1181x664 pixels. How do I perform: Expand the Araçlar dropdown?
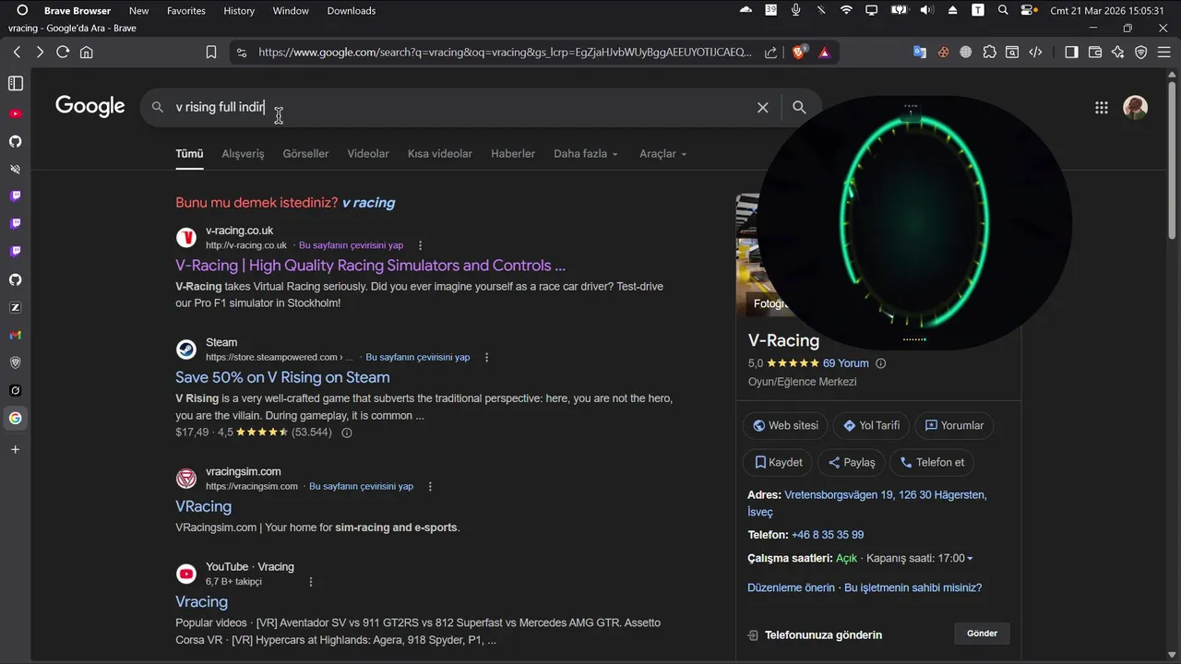pos(663,154)
